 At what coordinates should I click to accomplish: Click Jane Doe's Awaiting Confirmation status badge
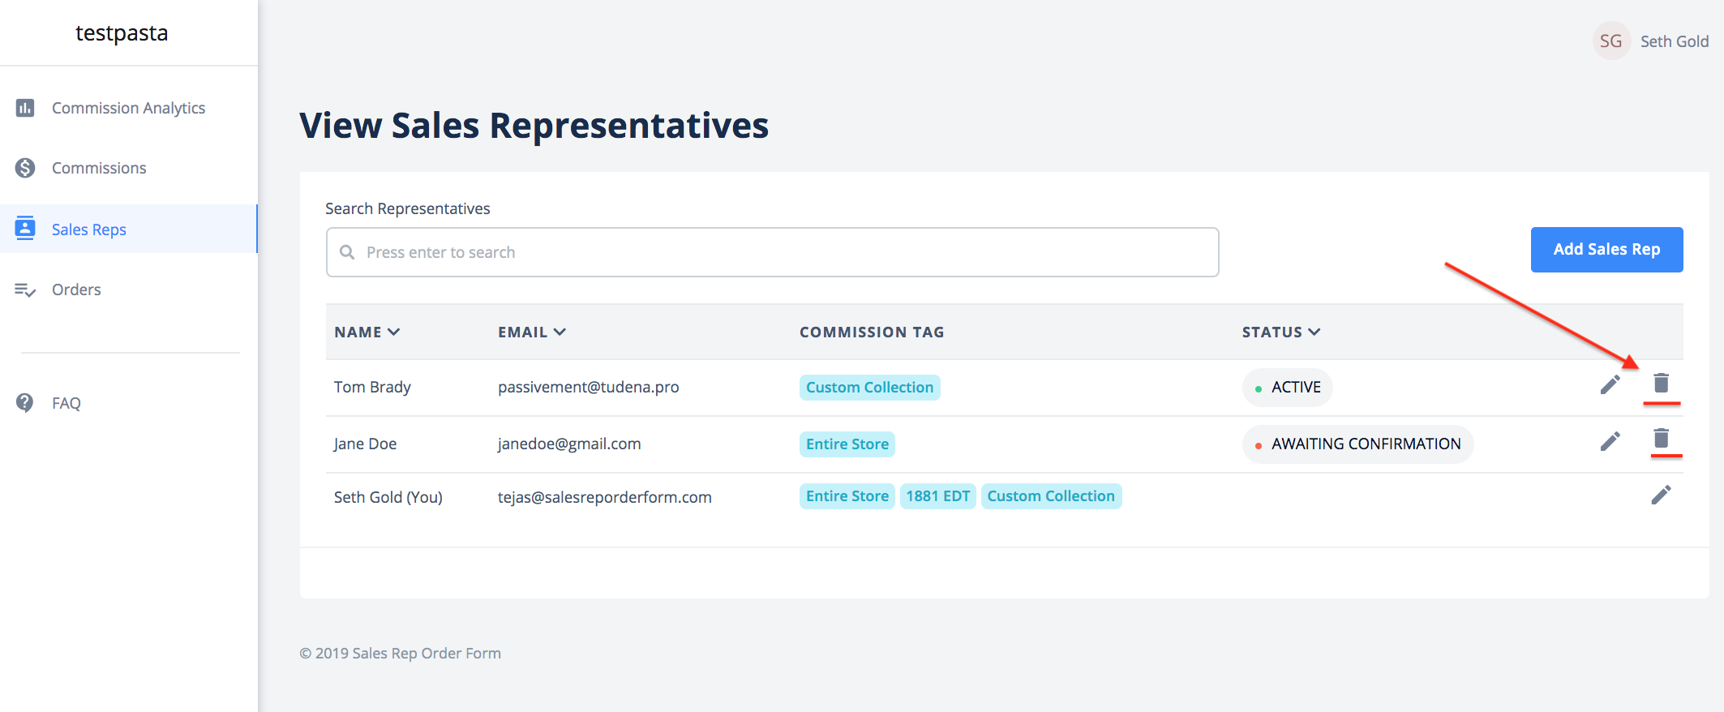click(x=1357, y=444)
